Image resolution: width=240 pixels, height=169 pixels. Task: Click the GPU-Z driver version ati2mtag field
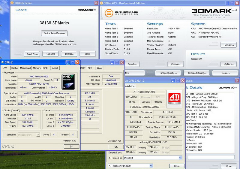153,142
